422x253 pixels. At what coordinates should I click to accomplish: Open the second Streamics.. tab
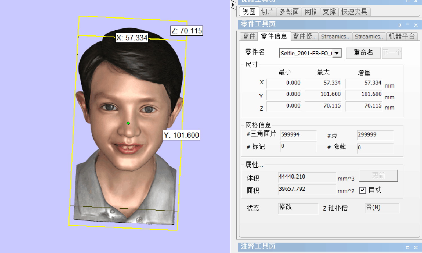tap(369, 37)
